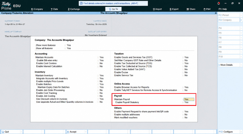Click the Maintain Payroll label
Viewport: 243px width, 134px height.
(122, 99)
